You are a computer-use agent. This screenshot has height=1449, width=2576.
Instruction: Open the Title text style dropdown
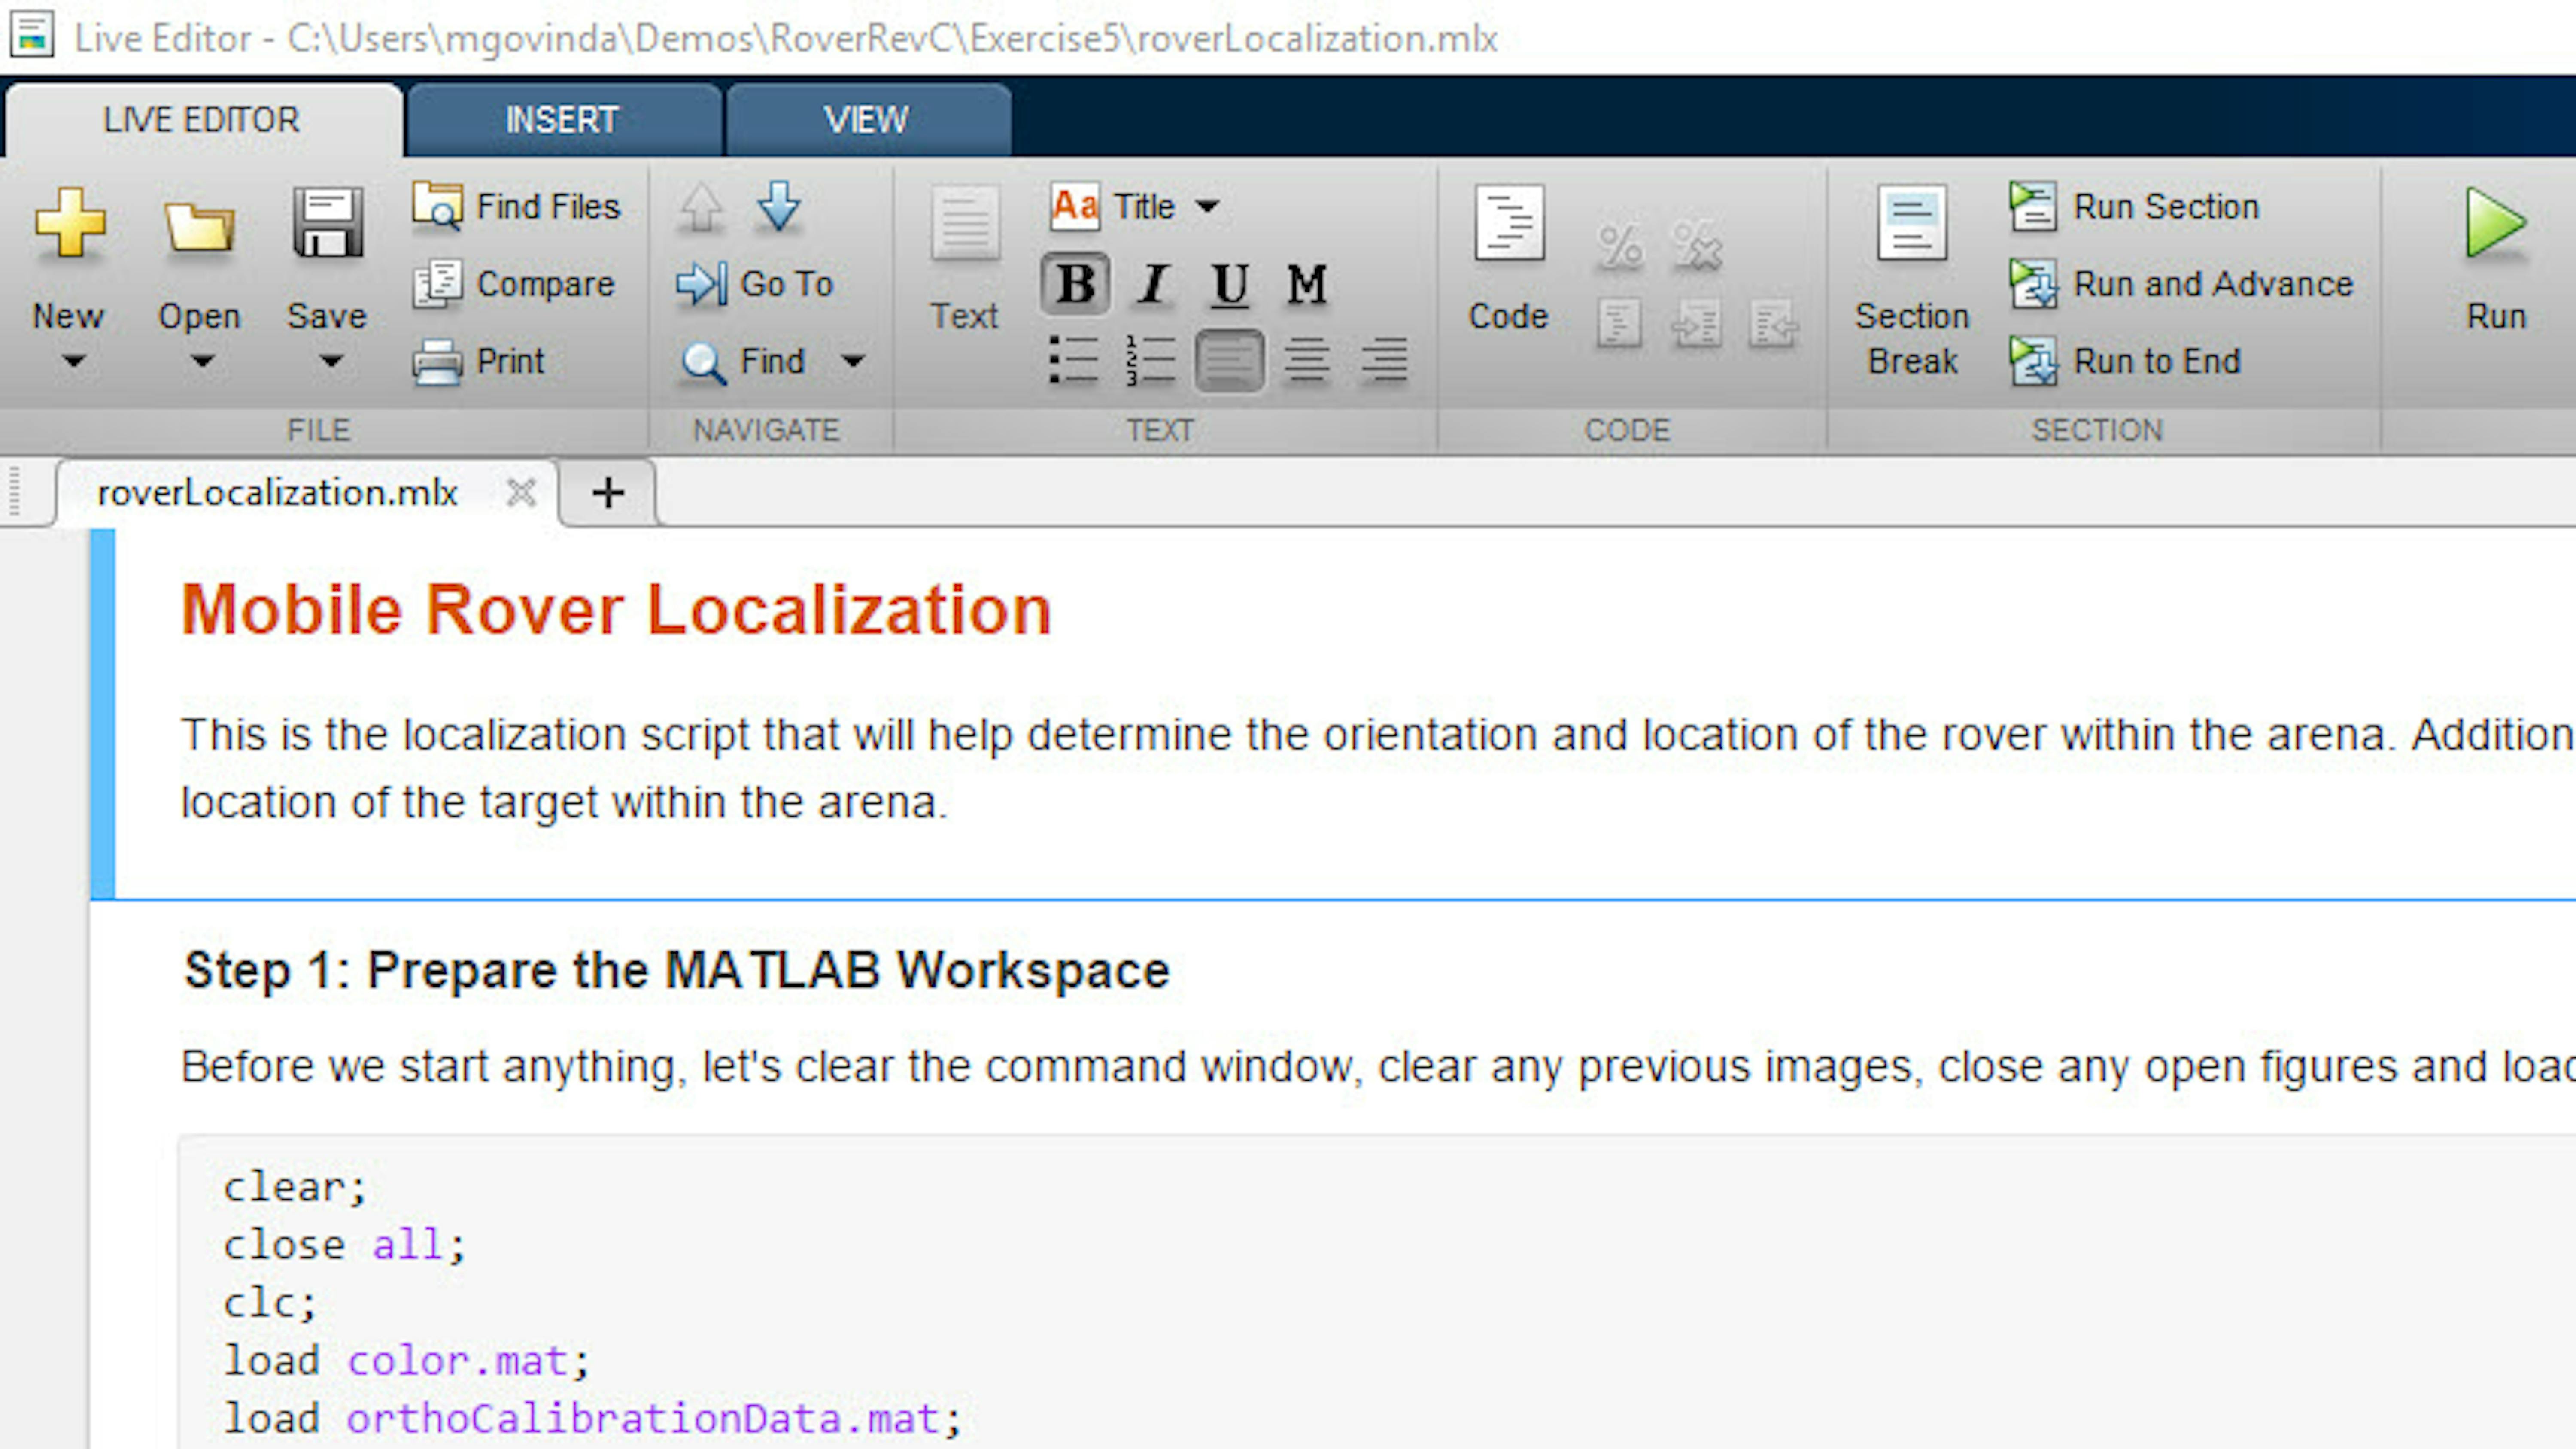click(x=1166, y=206)
